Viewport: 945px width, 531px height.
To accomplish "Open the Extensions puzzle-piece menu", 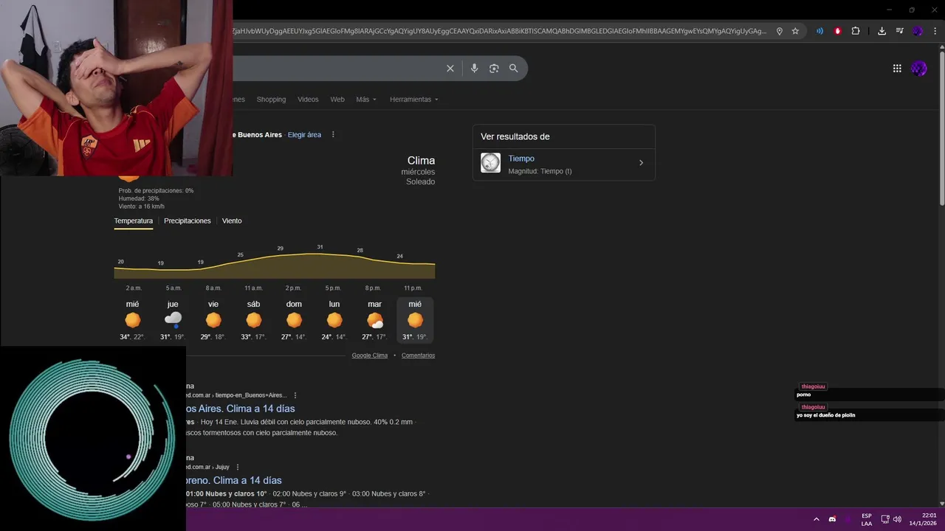I will tap(856, 31).
